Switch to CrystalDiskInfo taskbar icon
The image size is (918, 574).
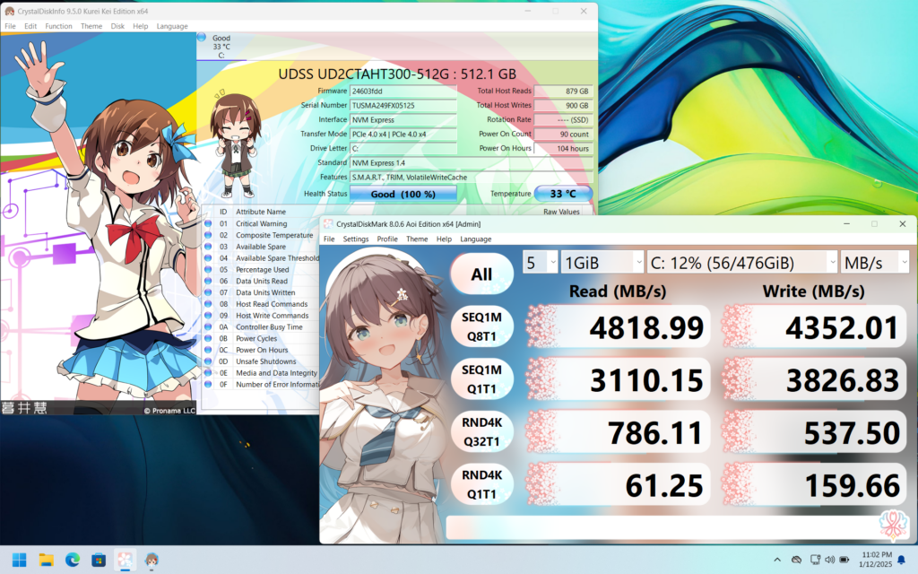152,560
